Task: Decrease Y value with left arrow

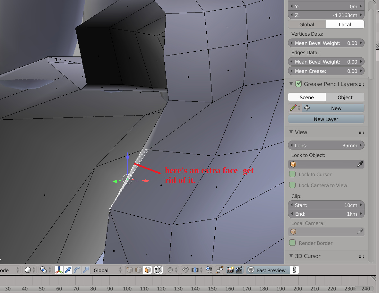Action: (291, 6)
